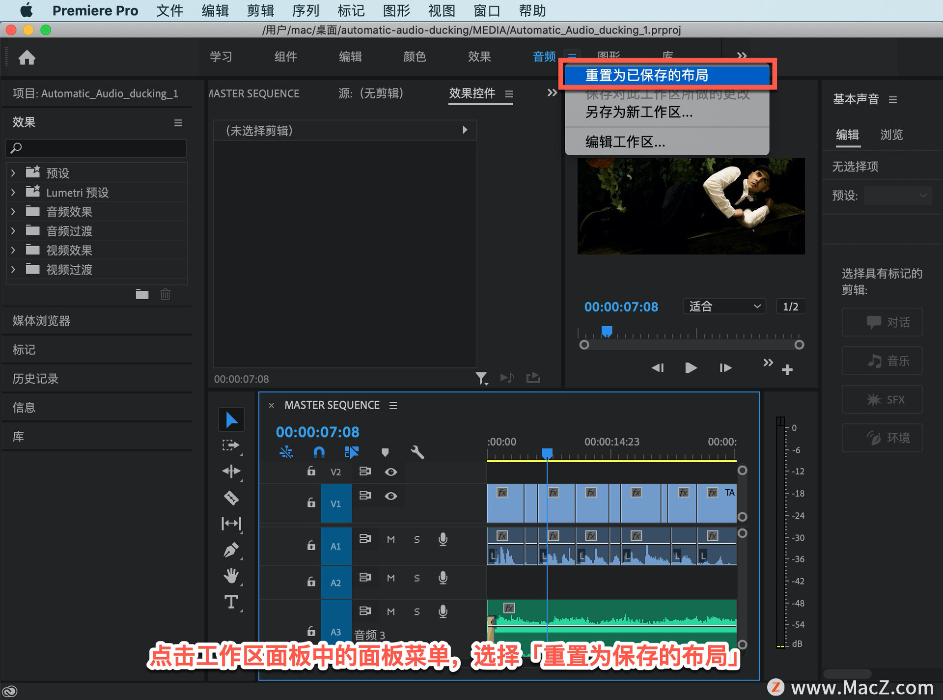The image size is (943, 700).
Task: Toggle lock on V1 track
Action: [311, 502]
